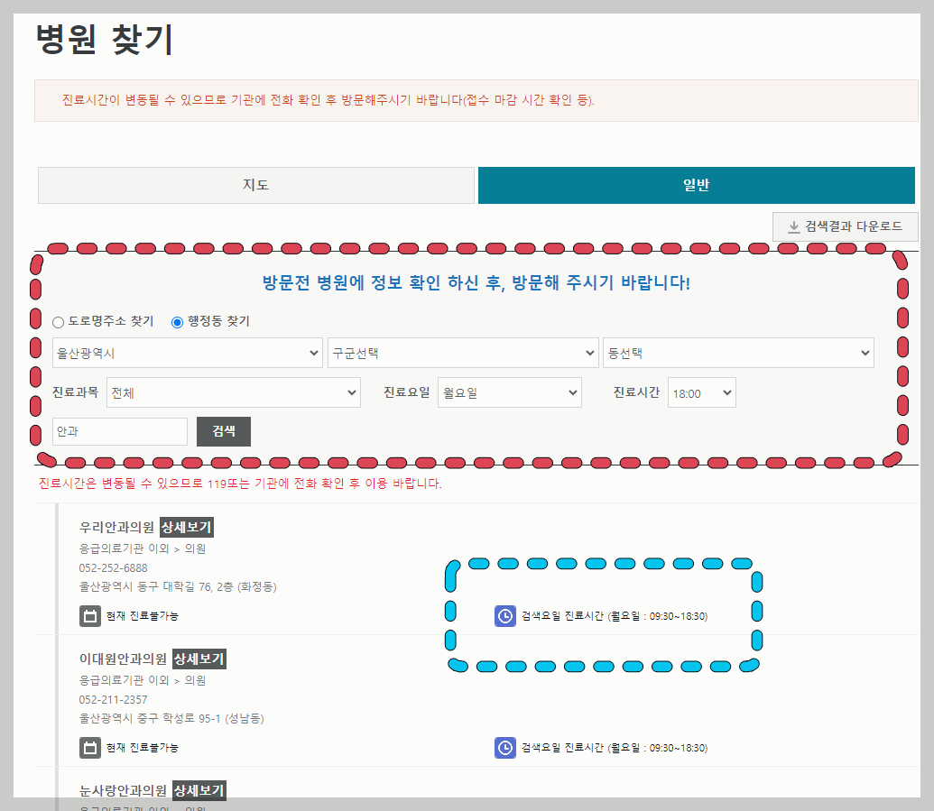
Task: Select the 일반 tab
Action: [696, 185]
